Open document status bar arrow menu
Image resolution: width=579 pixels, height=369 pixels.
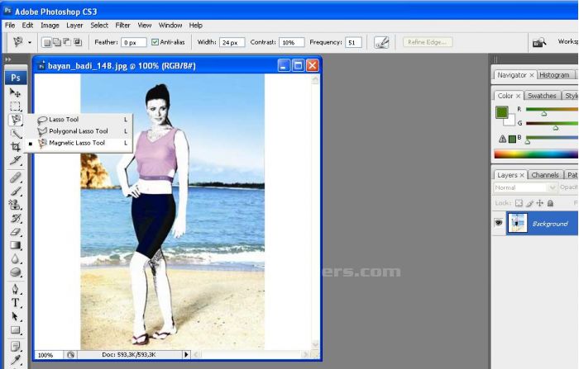186,355
